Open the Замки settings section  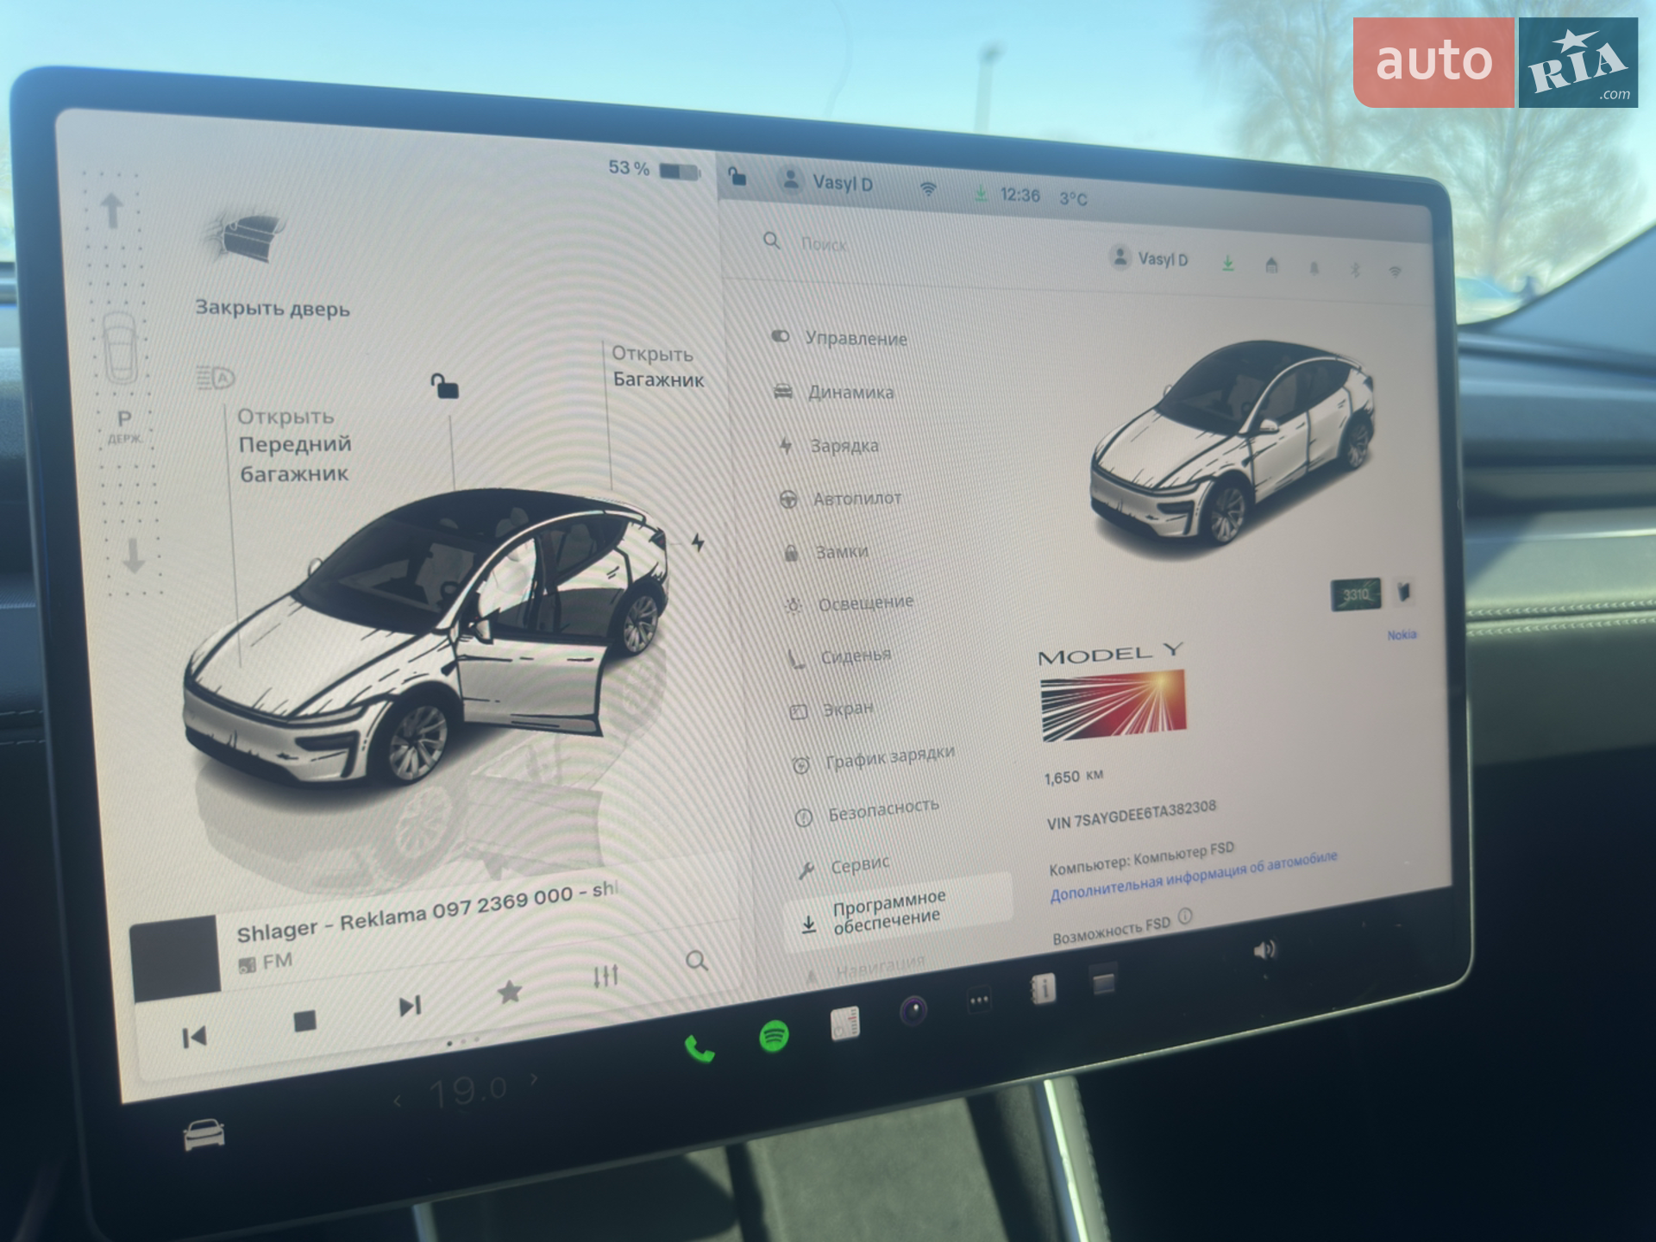[x=825, y=552]
